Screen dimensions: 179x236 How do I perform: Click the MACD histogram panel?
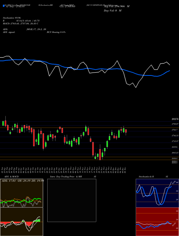[21, 222]
